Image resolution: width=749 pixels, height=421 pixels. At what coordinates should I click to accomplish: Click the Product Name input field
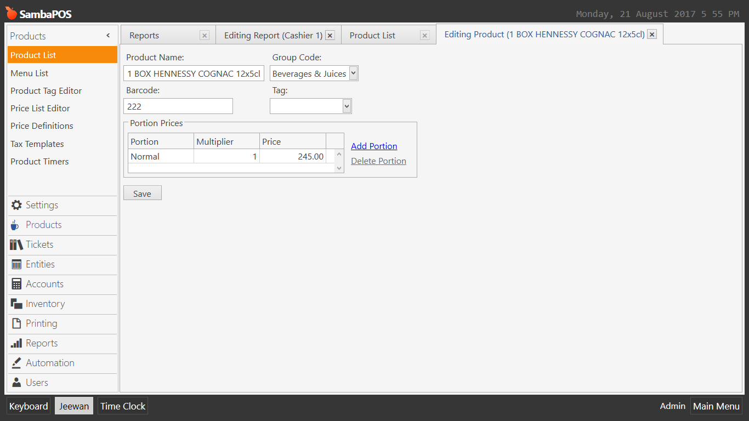(194, 73)
